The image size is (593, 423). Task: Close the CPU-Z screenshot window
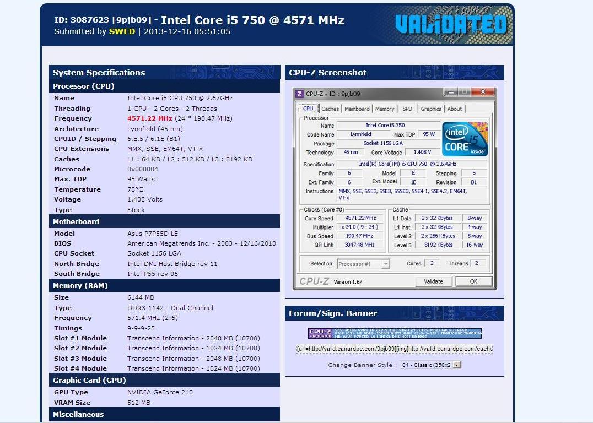[483, 92]
